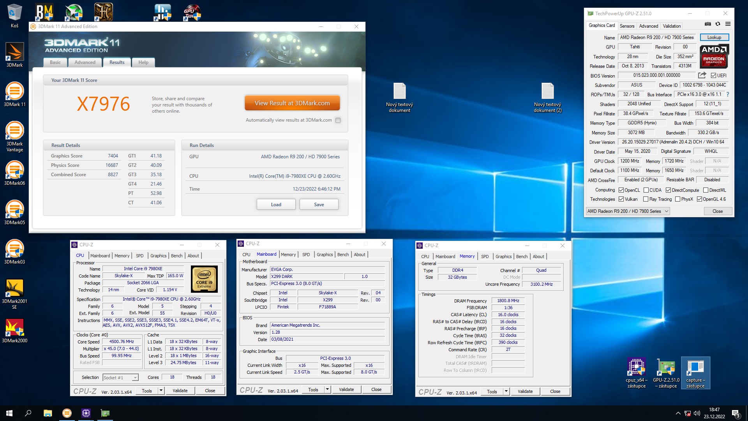
Task: Open the taskbar search icon
Action: pyautogui.click(x=28, y=413)
